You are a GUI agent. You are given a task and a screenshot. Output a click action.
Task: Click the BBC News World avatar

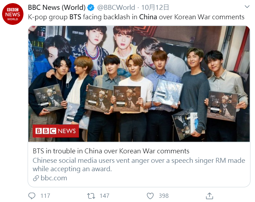13,14
